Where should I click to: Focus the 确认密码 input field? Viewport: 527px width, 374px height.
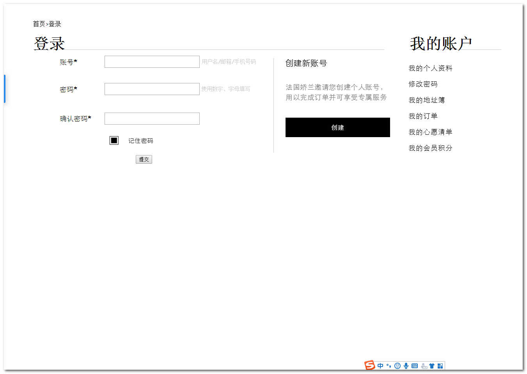(152, 118)
